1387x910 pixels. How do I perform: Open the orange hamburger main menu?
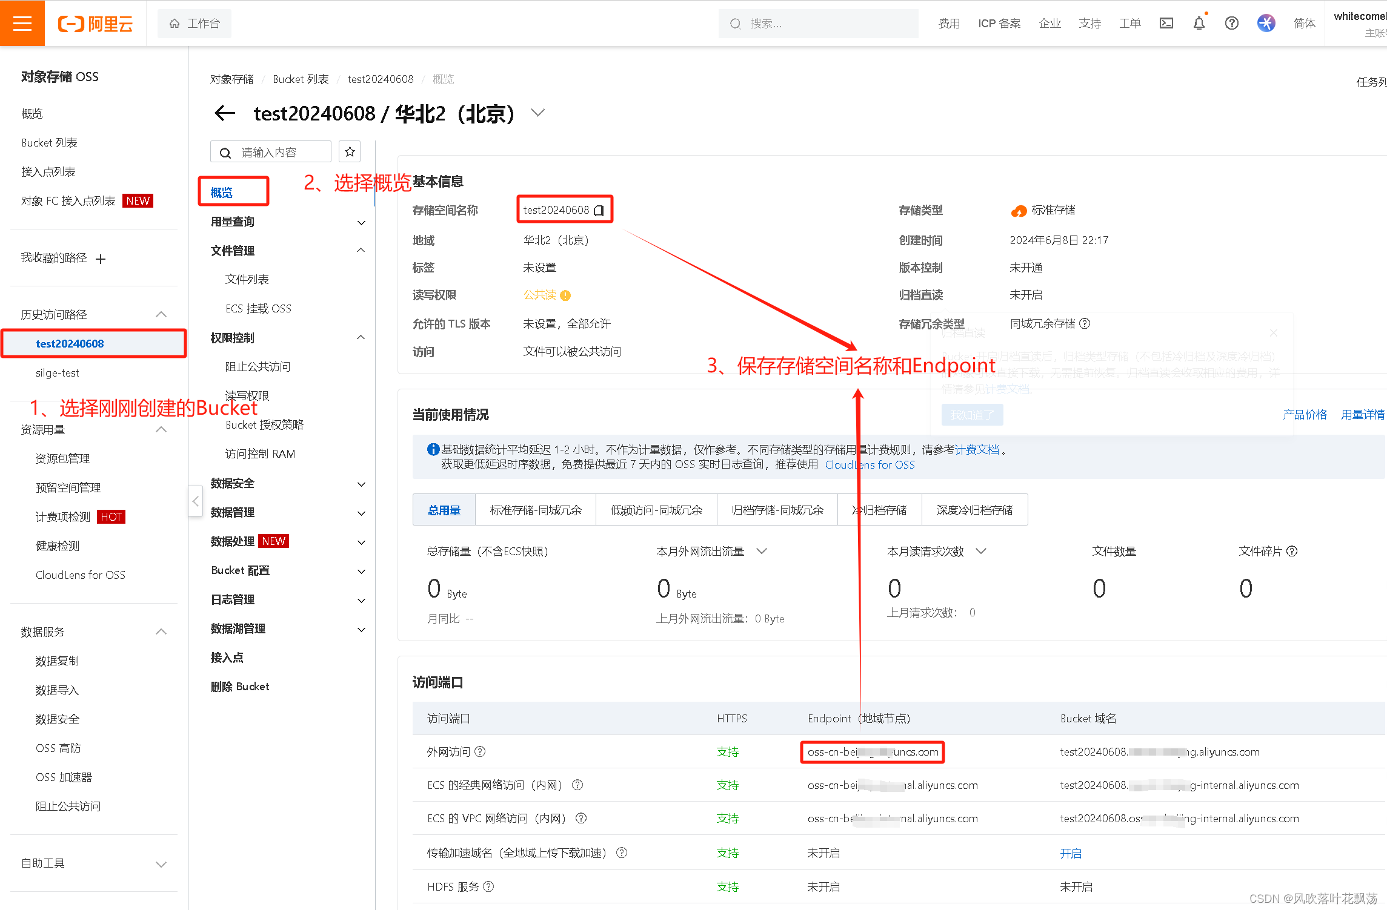[x=22, y=23]
